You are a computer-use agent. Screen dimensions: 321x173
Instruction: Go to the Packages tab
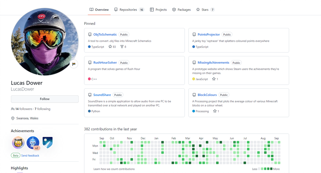point(182,10)
